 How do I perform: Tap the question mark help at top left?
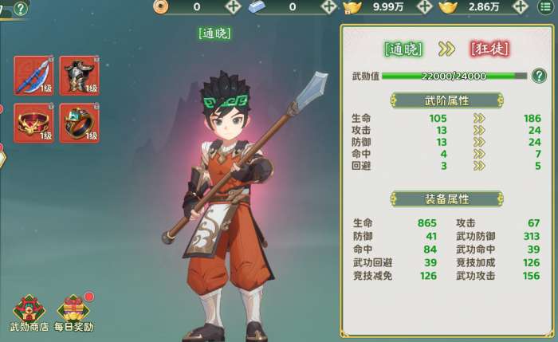[21, 8]
